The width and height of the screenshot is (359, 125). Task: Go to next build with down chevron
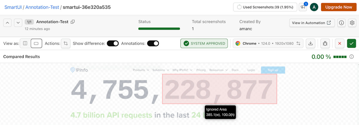pyautogui.click(x=18, y=22)
